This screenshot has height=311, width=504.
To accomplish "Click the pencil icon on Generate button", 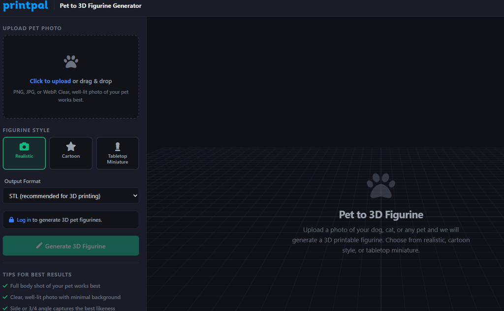I will [x=39, y=245].
